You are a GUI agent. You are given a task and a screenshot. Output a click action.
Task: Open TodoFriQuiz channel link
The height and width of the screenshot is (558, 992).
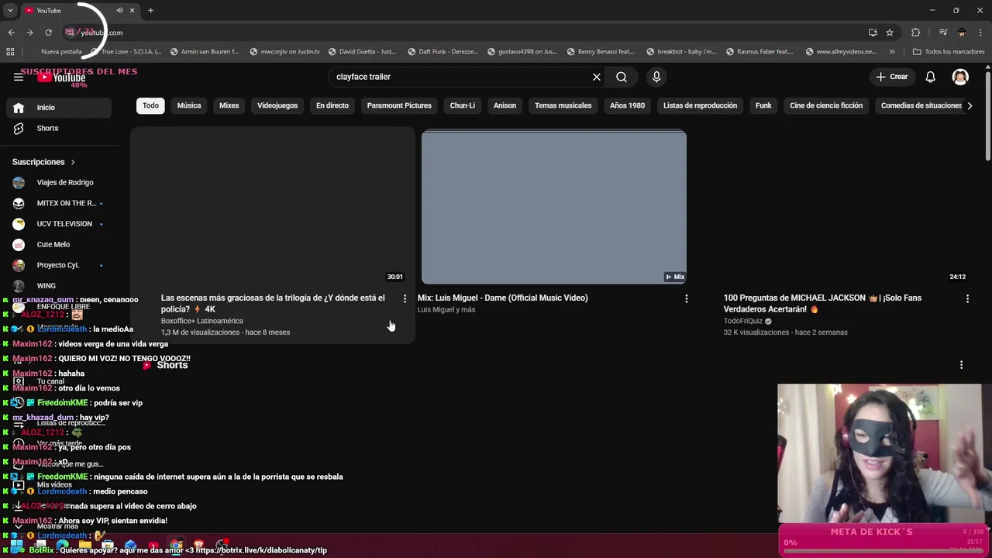pyautogui.click(x=743, y=321)
